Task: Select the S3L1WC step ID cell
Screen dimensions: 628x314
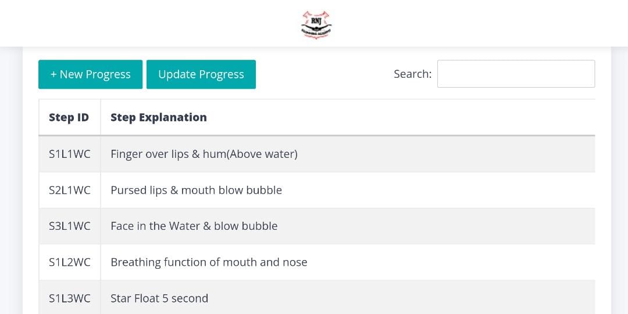Action: point(70,226)
